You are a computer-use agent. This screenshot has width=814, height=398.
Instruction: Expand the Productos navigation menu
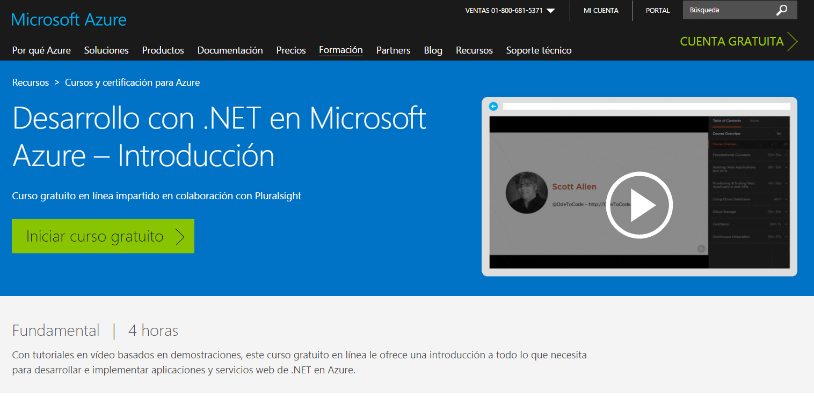163,50
